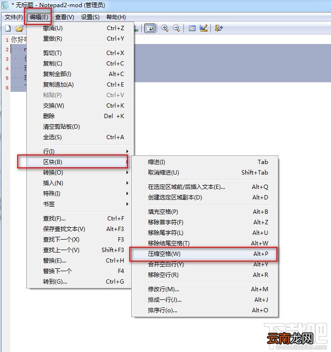Select 移除尾字符(L) submenu entry

coord(205,233)
